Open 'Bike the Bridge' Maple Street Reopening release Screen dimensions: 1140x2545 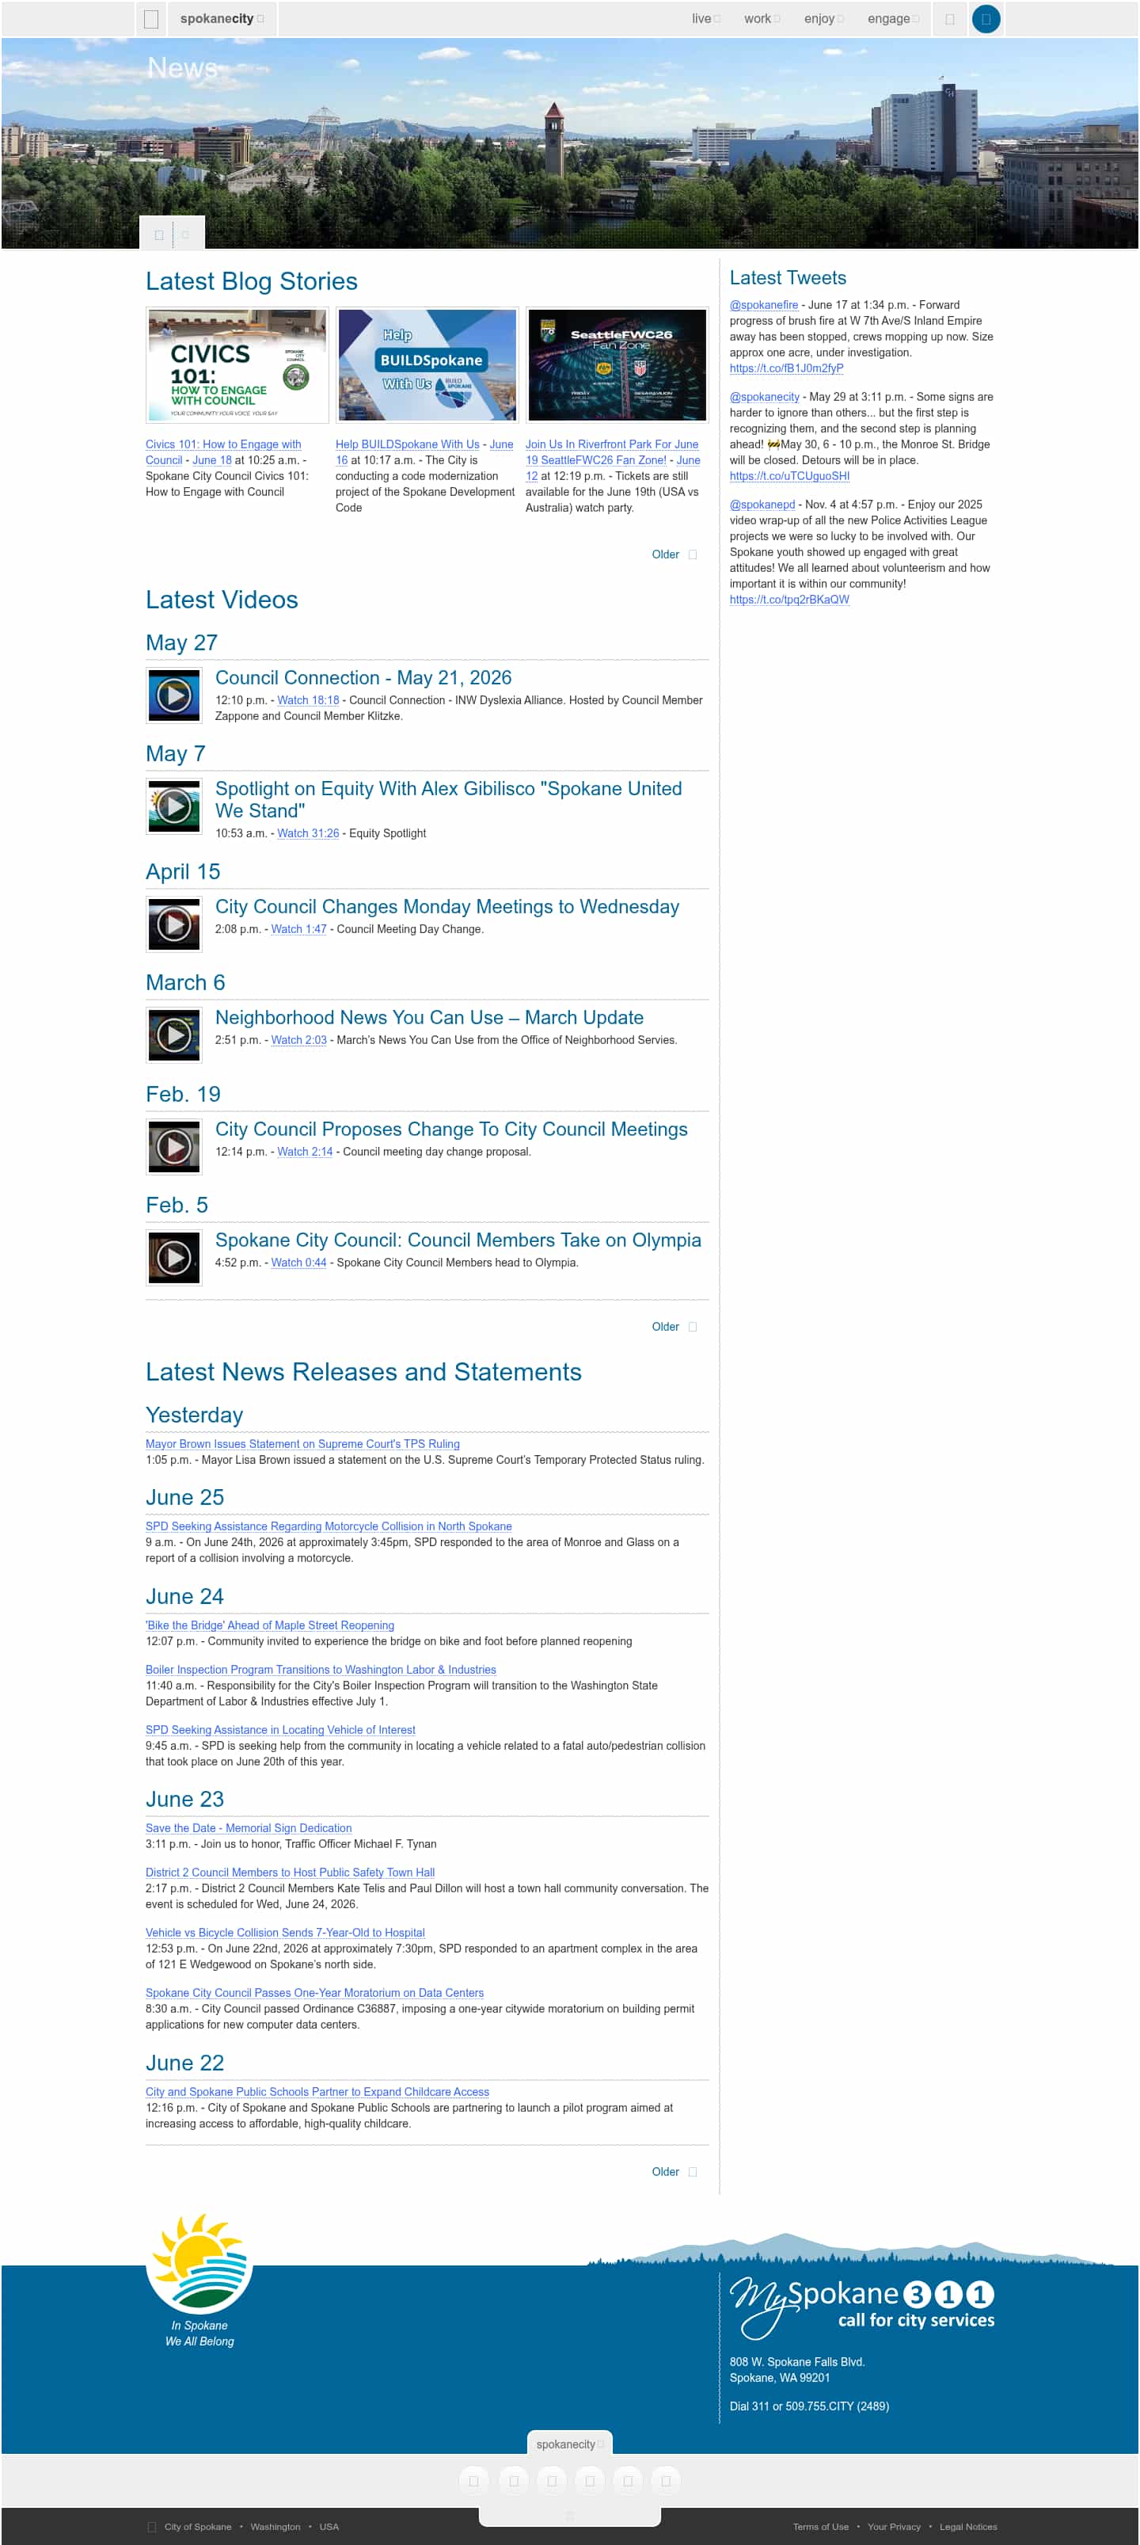[x=269, y=1625]
